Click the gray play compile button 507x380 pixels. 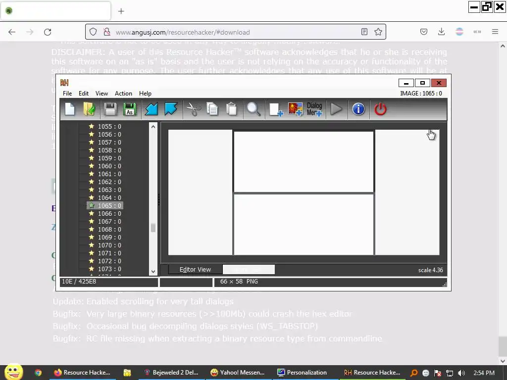point(336,109)
